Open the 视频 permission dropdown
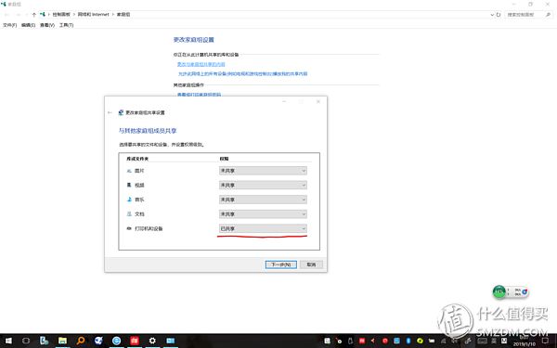The width and height of the screenshot is (557, 348). [263, 185]
